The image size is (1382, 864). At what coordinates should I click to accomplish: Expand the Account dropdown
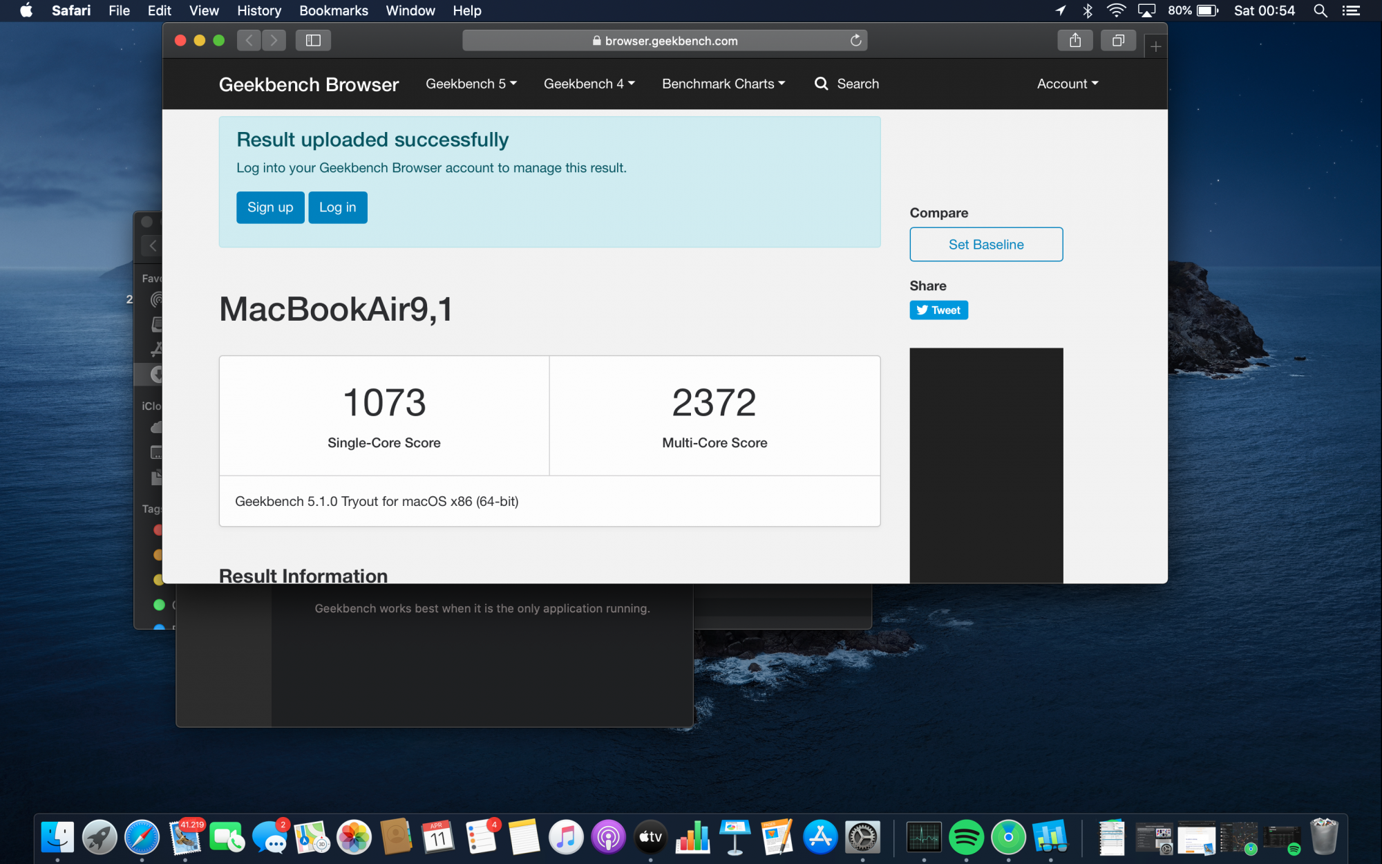1068,84
